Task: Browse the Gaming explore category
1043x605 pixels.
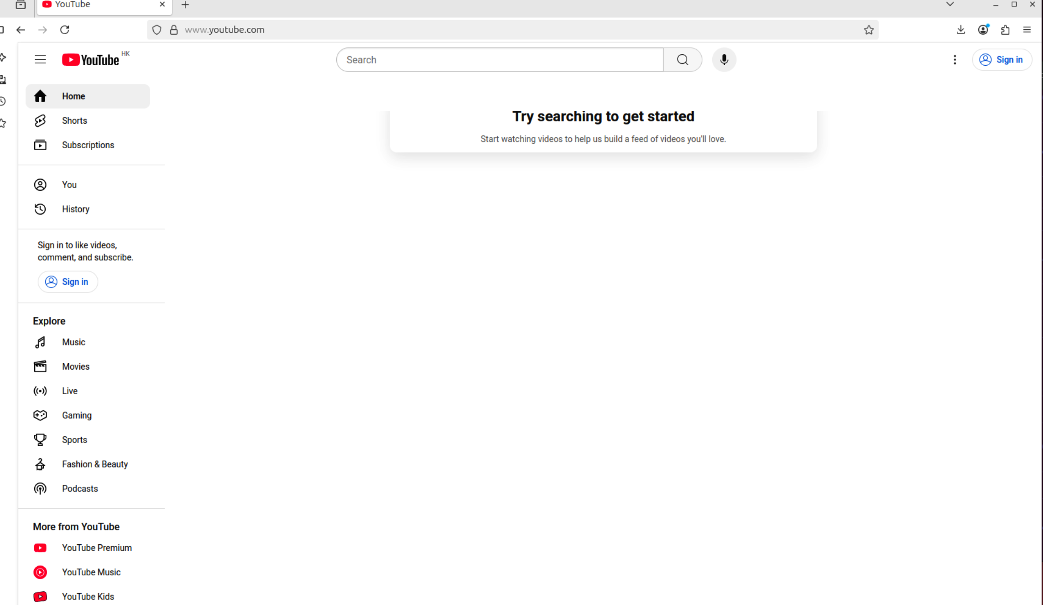Action: (76, 415)
